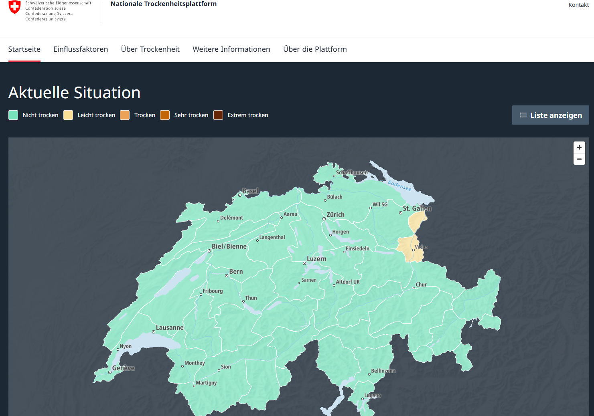Click the Sehr trocken orange legend swatch
Screen dimensions: 594x416
click(x=165, y=115)
